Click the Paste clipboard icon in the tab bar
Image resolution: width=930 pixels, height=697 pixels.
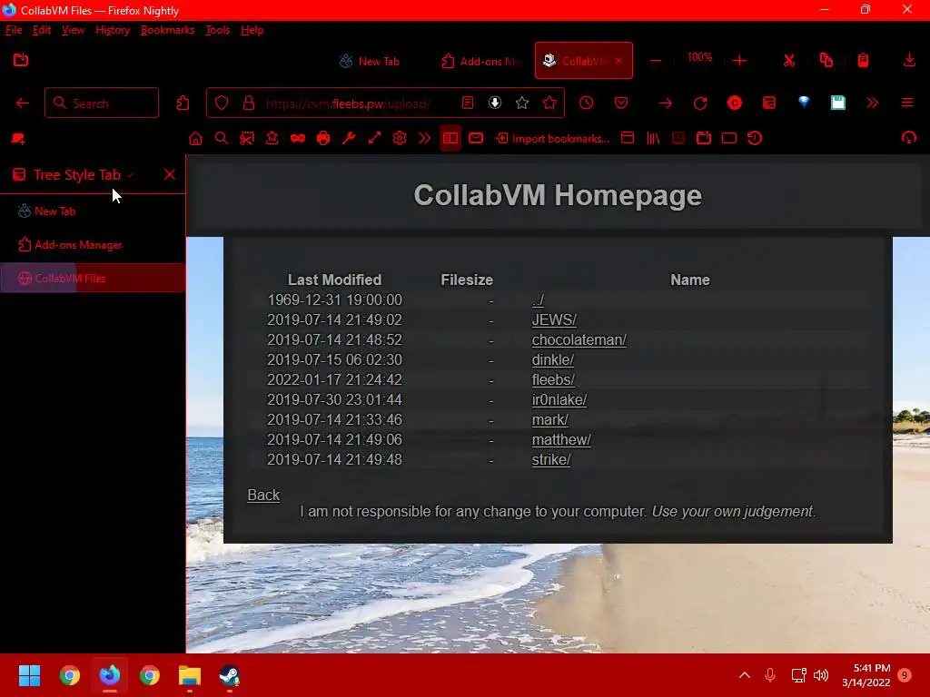pyautogui.click(x=863, y=61)
